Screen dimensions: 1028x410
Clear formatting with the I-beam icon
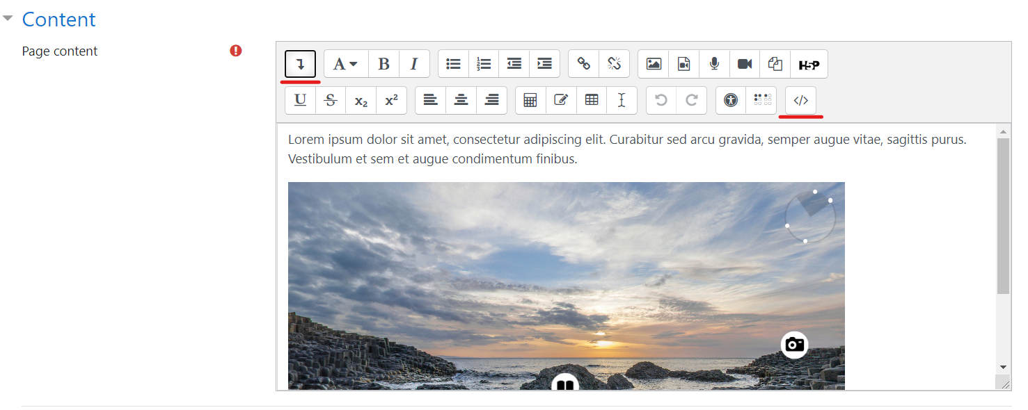pyautogui.click(x=622, y=100)
